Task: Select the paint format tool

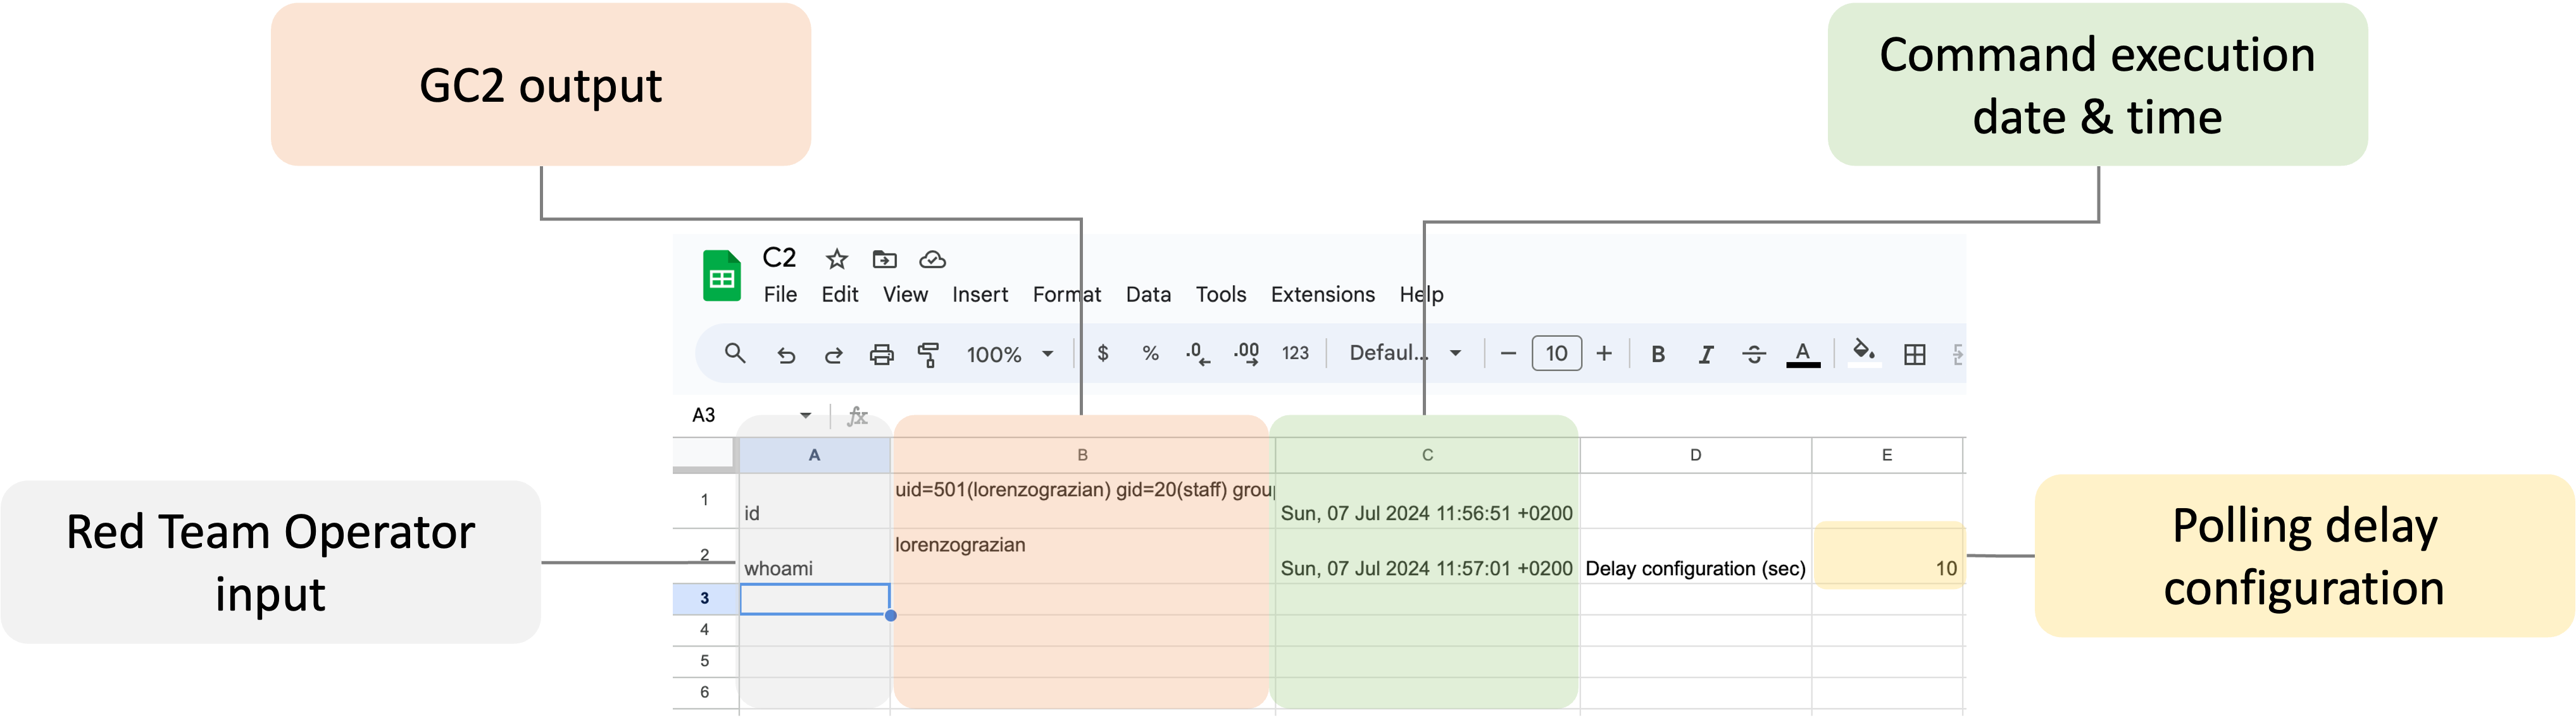Action: [x=928, y=355]
